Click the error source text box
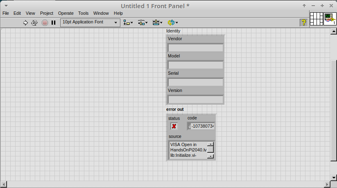The image size is (337, 188). (188, 150)
